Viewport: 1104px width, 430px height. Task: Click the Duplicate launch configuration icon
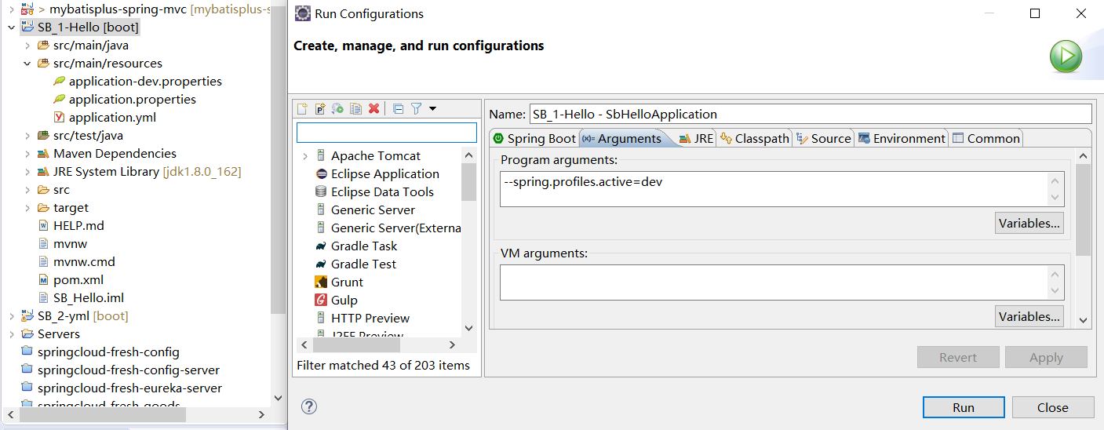[355, 108]
